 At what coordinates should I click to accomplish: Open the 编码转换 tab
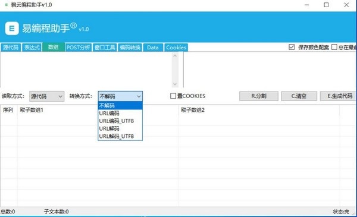tap(130, 48)
